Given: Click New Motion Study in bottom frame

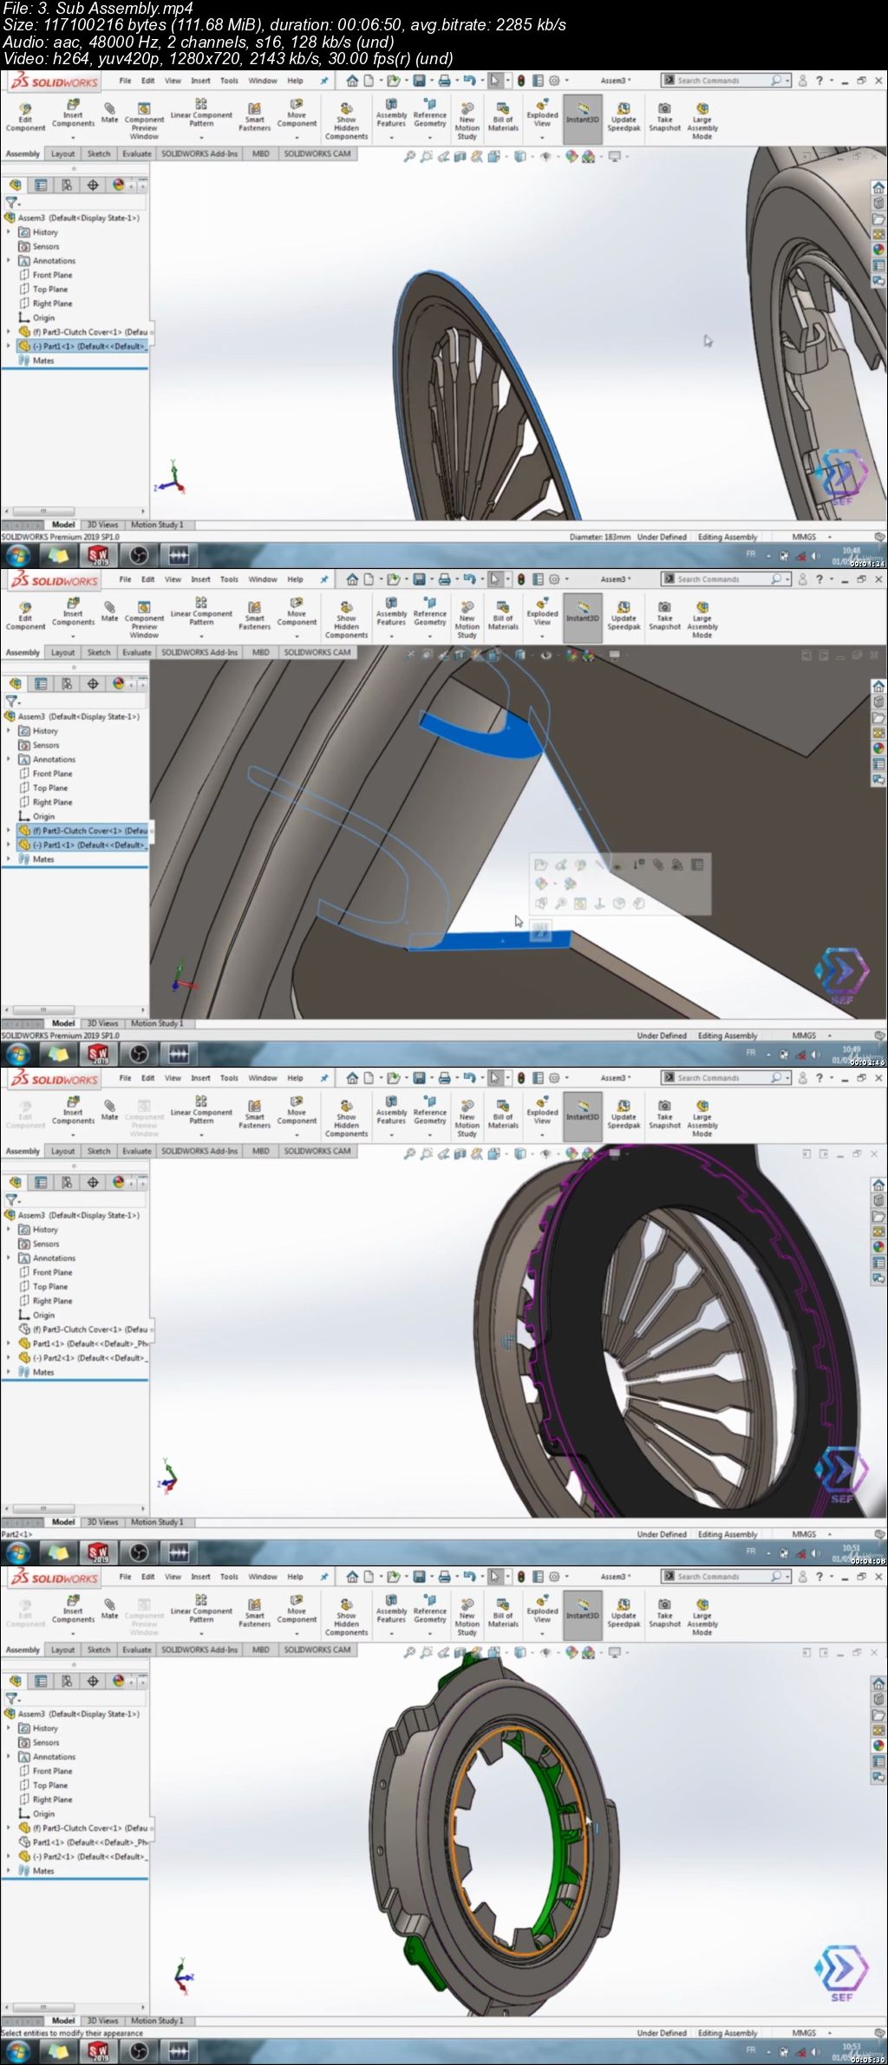Looking at the screenshot, I should 467,1617.
